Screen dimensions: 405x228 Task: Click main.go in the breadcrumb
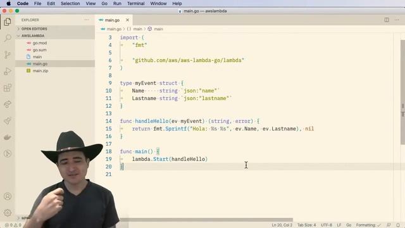114,29
